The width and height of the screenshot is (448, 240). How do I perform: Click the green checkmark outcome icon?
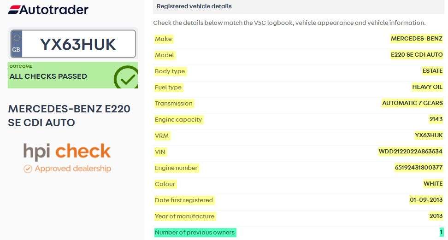[x=125, y=77]
